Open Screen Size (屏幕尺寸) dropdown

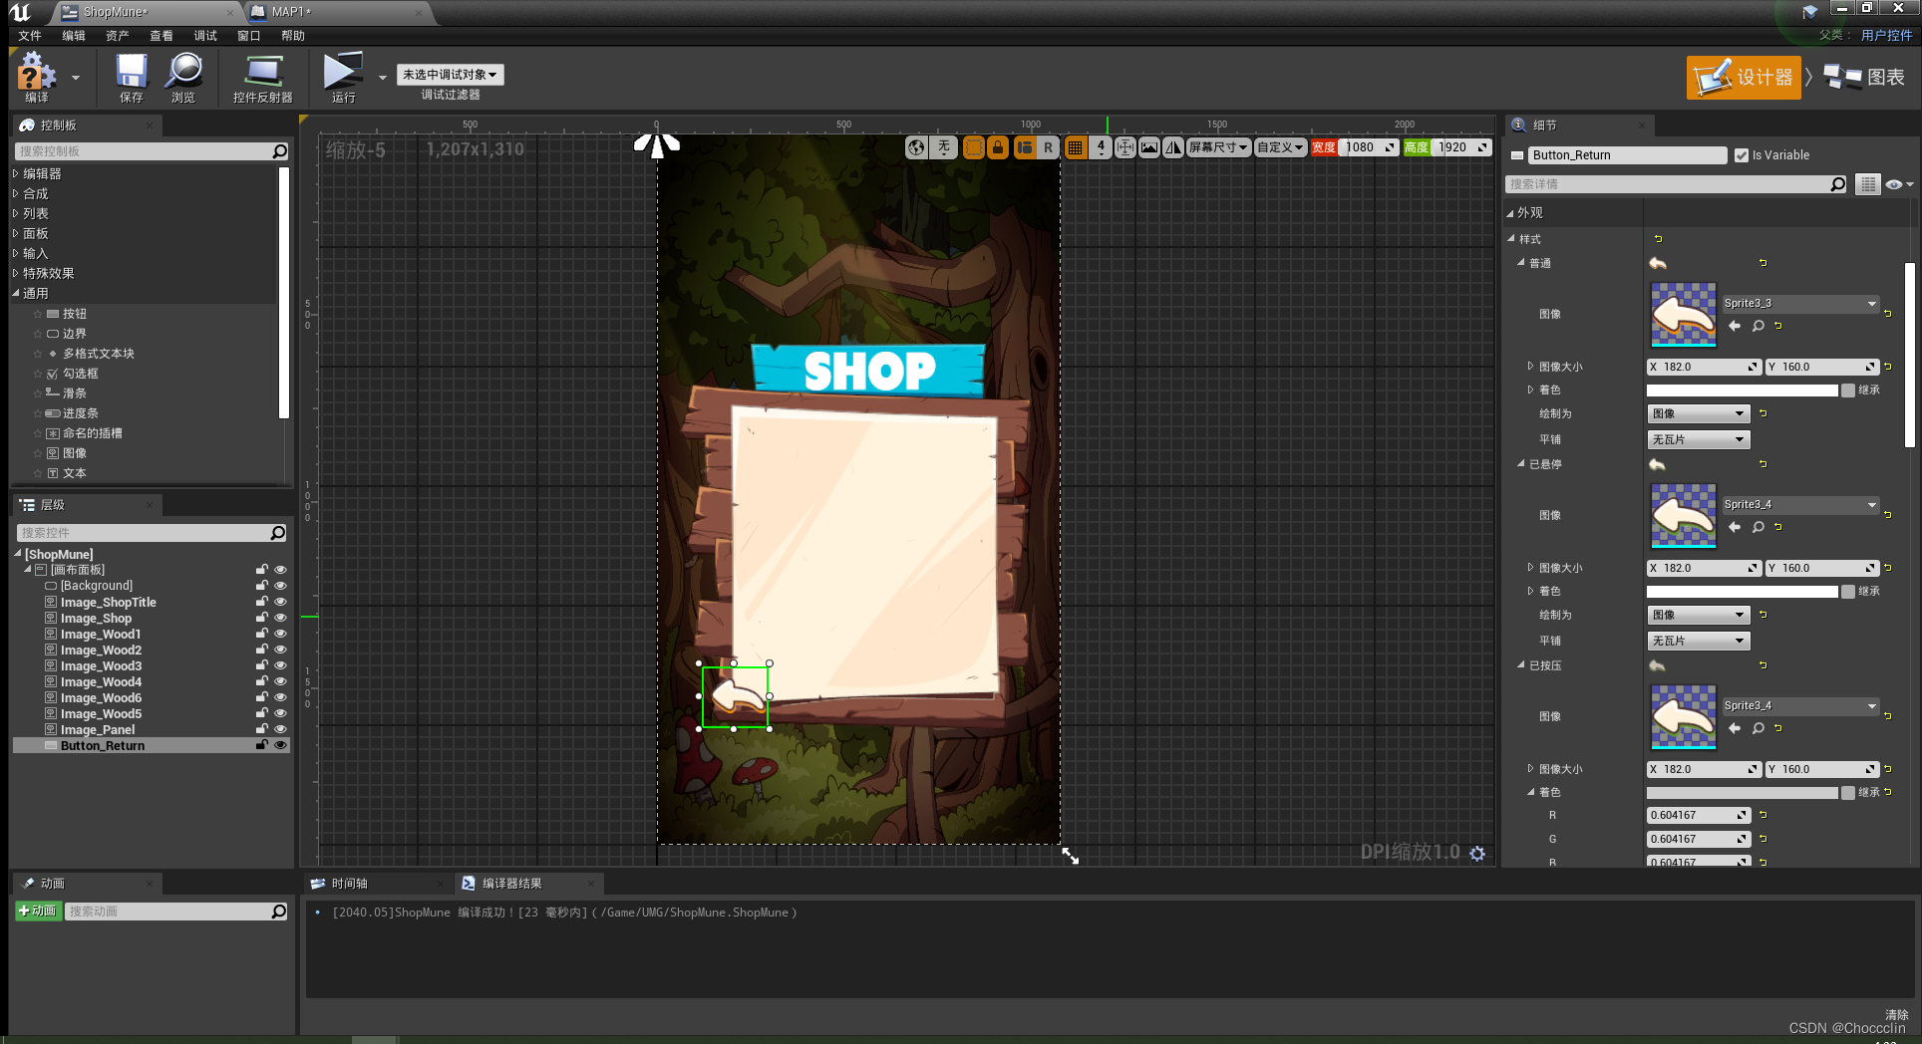click(x=1218, y=147)
